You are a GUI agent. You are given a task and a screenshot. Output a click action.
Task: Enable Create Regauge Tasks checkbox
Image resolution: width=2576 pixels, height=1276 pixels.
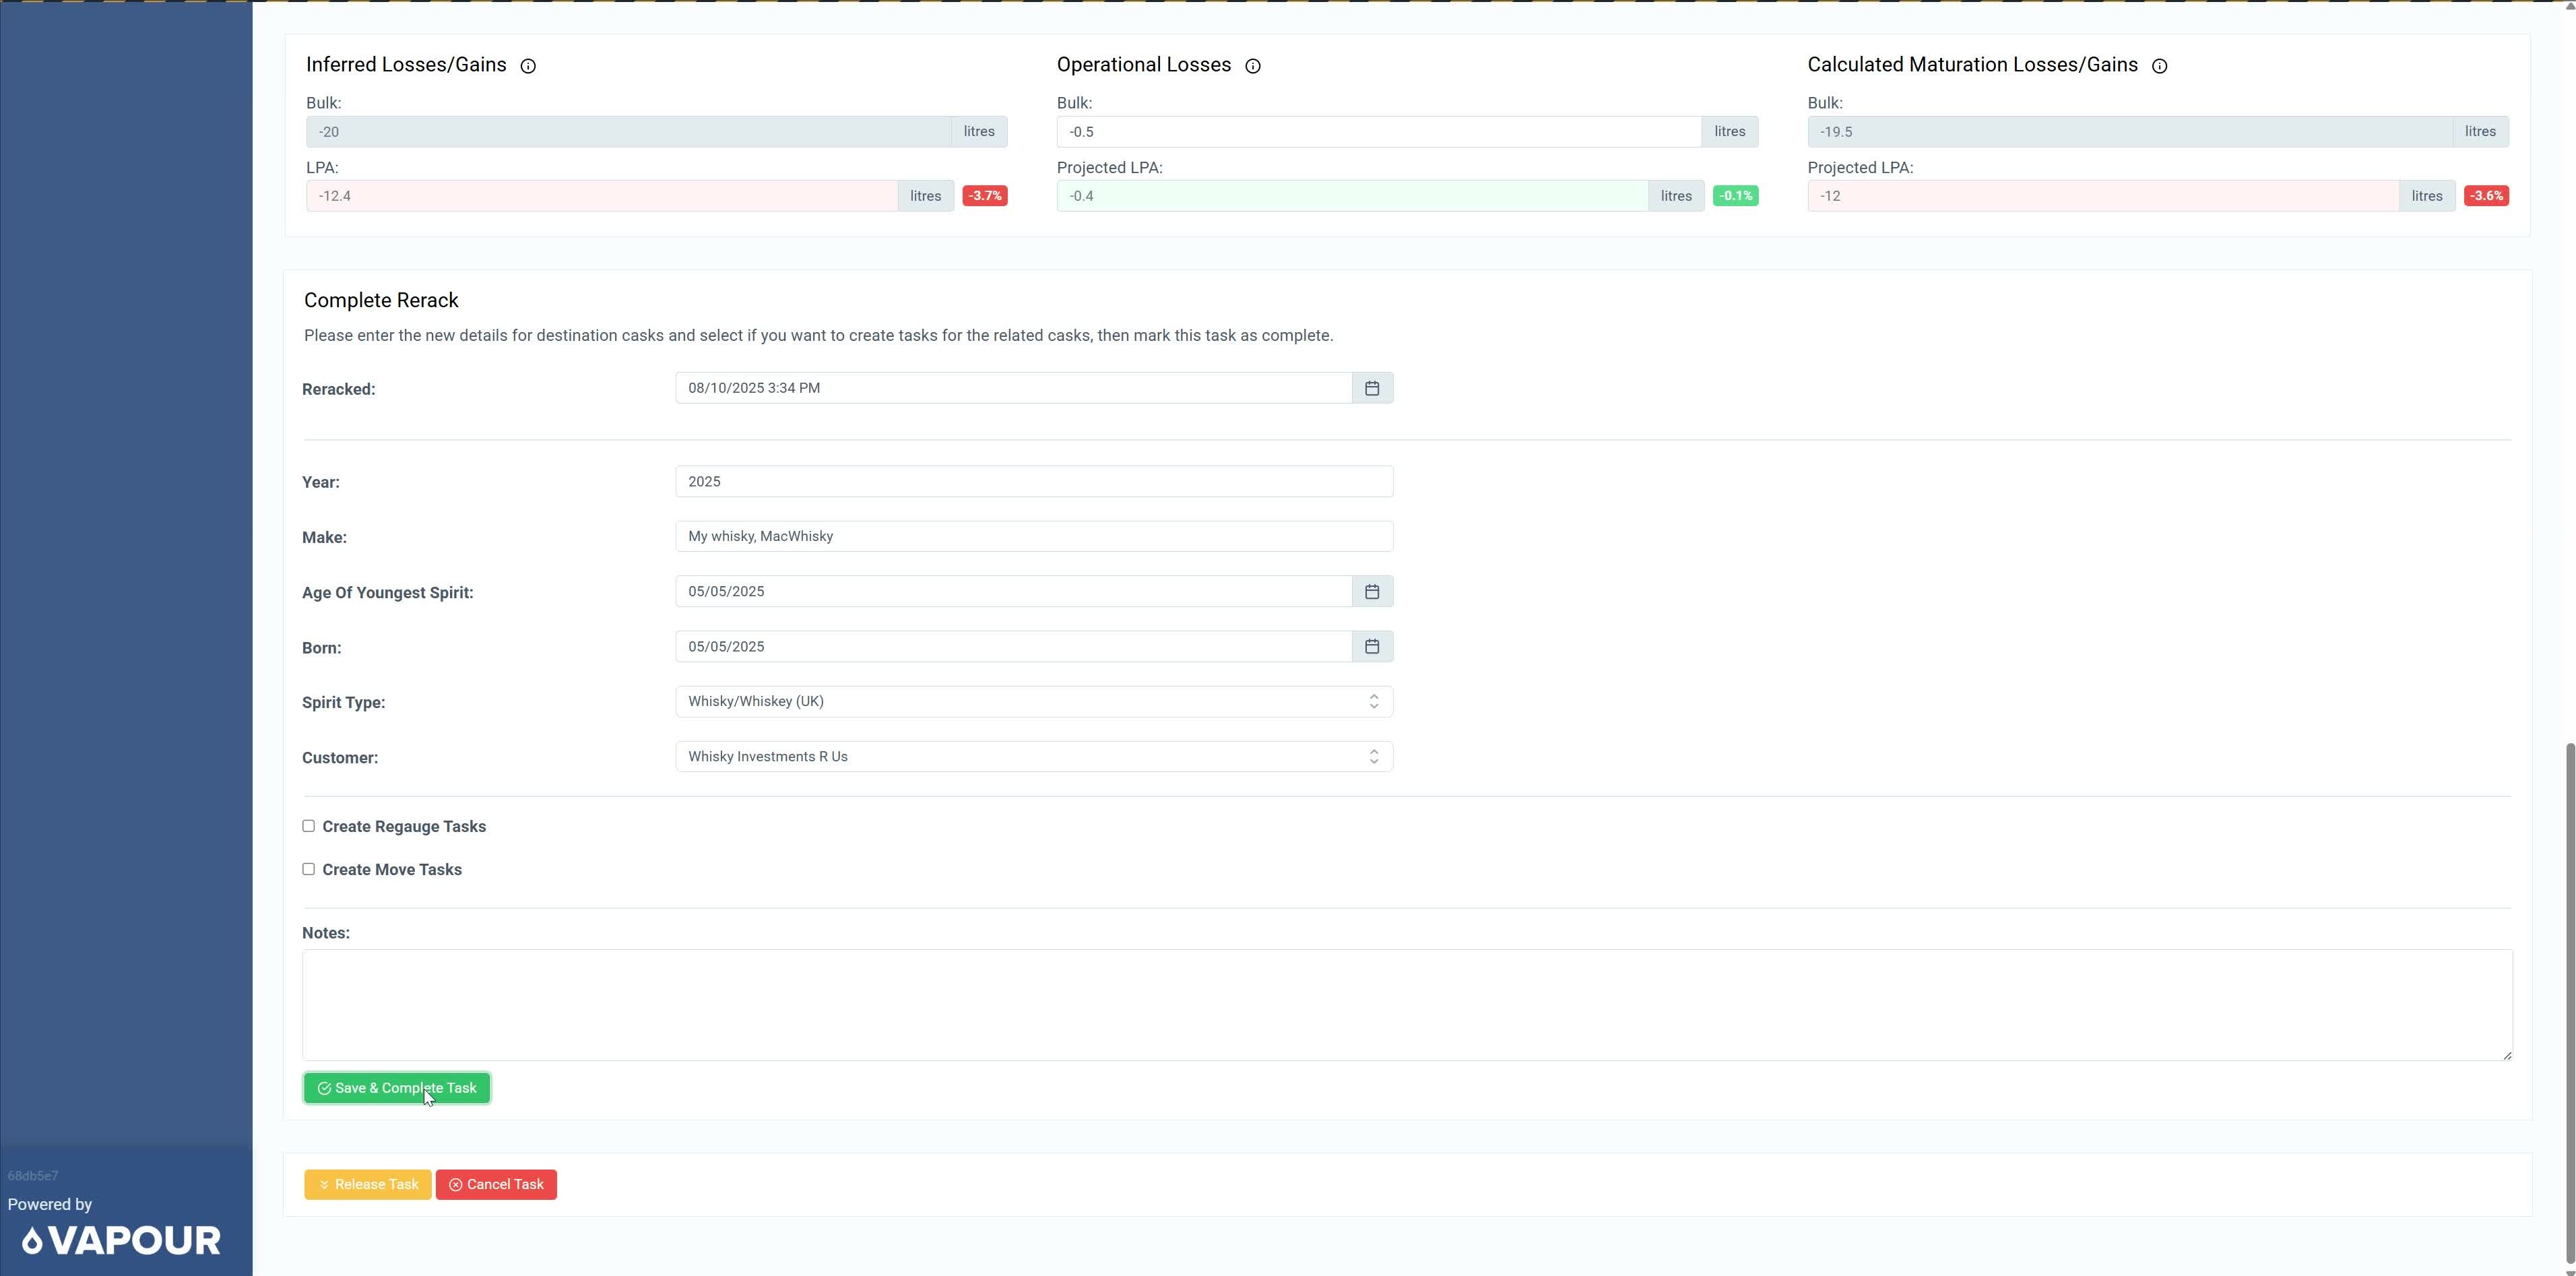[309, 826]
